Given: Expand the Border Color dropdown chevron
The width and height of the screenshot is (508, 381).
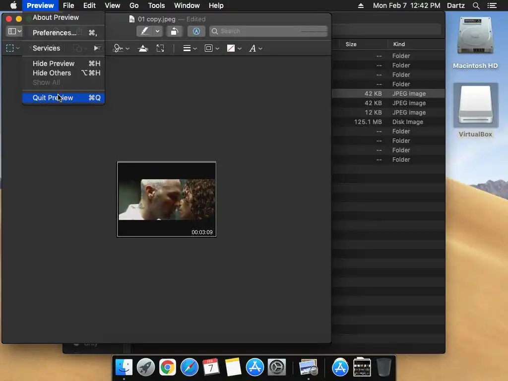Looking at the screenshot, I should 217,49.
